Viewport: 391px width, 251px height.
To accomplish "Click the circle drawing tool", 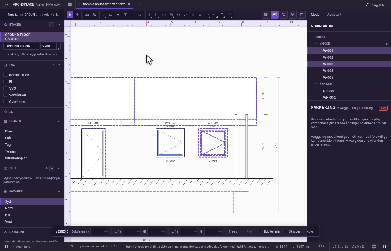I will pyautogui.click(x=222, y=15).
